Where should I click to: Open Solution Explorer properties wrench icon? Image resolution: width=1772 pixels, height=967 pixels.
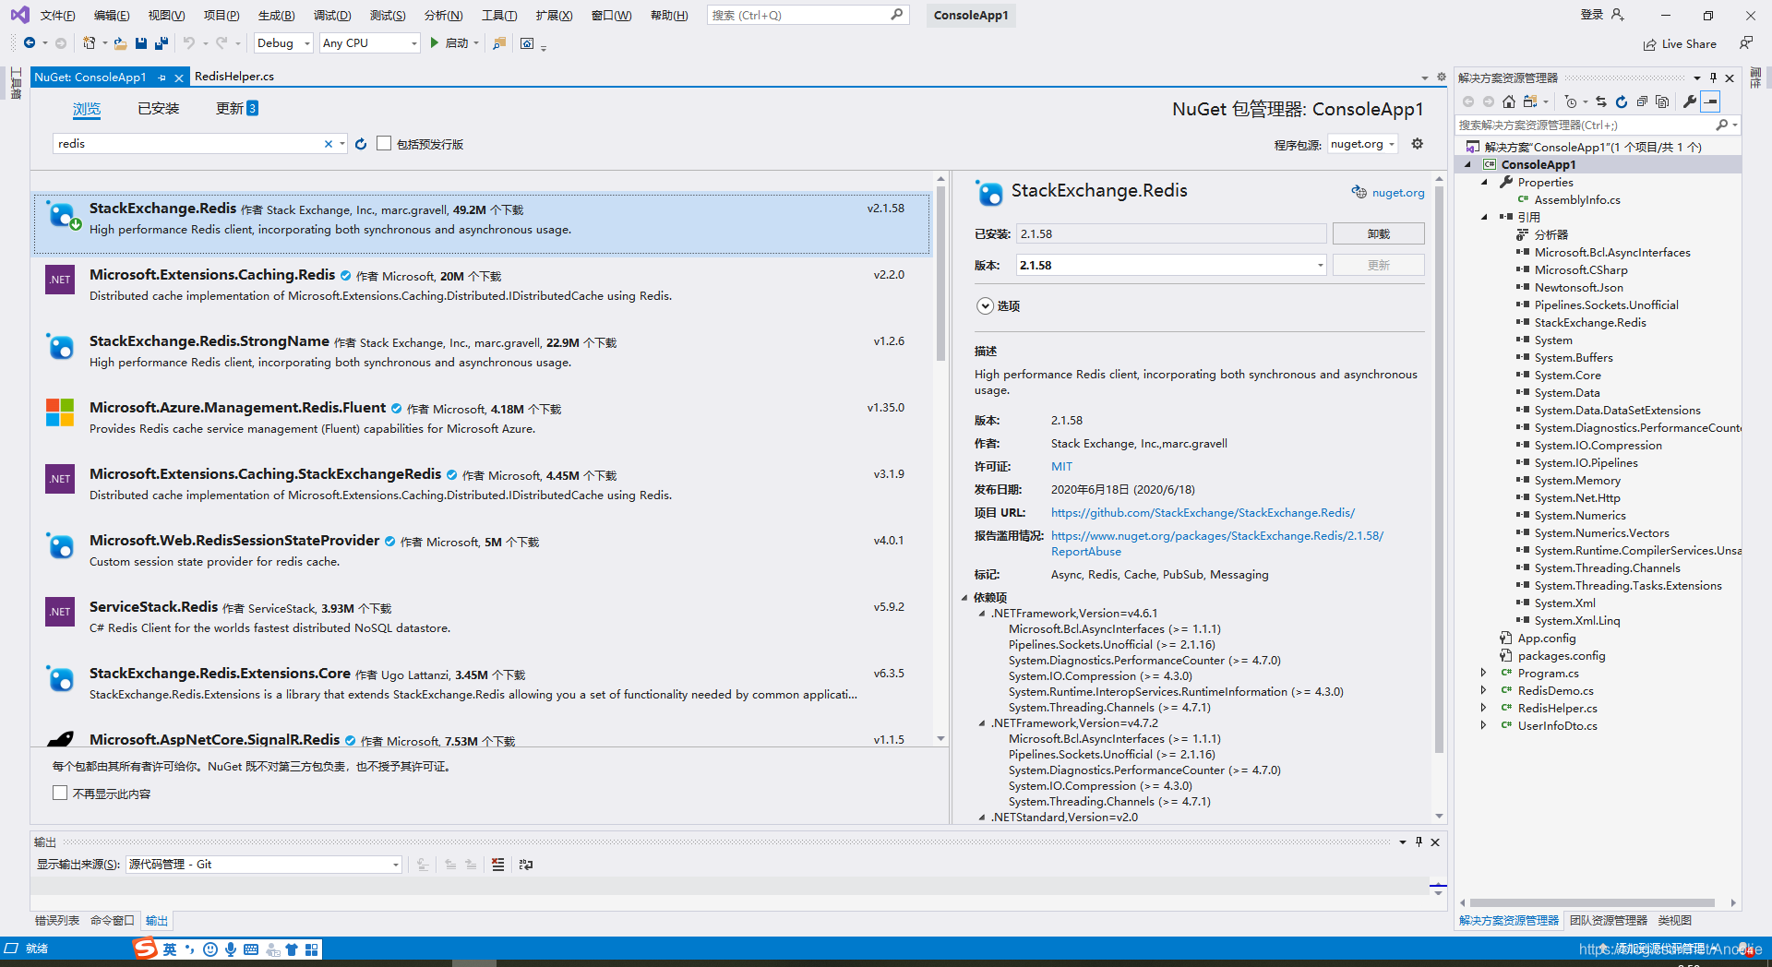1689,101
